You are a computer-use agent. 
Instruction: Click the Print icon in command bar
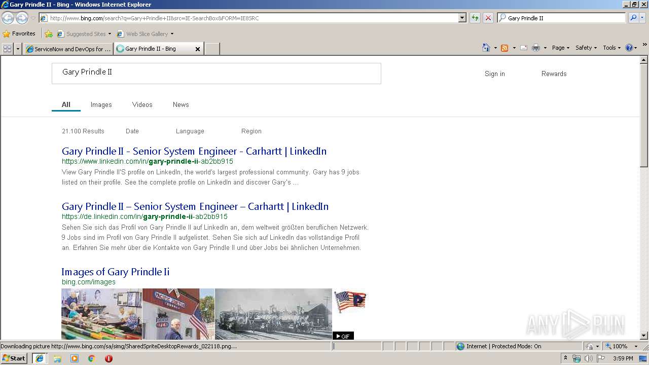[x=536, y=48]
